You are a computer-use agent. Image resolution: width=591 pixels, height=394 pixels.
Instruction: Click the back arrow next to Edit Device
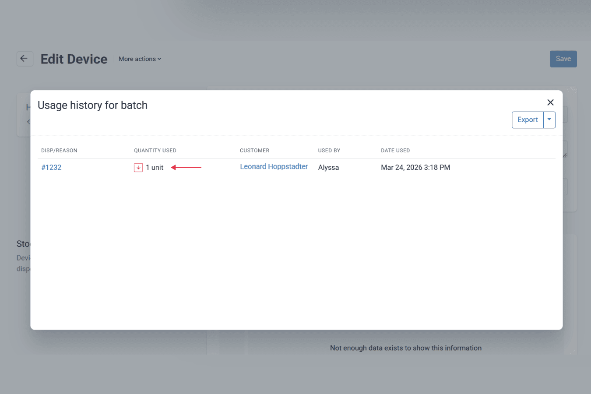coord(25,59)
